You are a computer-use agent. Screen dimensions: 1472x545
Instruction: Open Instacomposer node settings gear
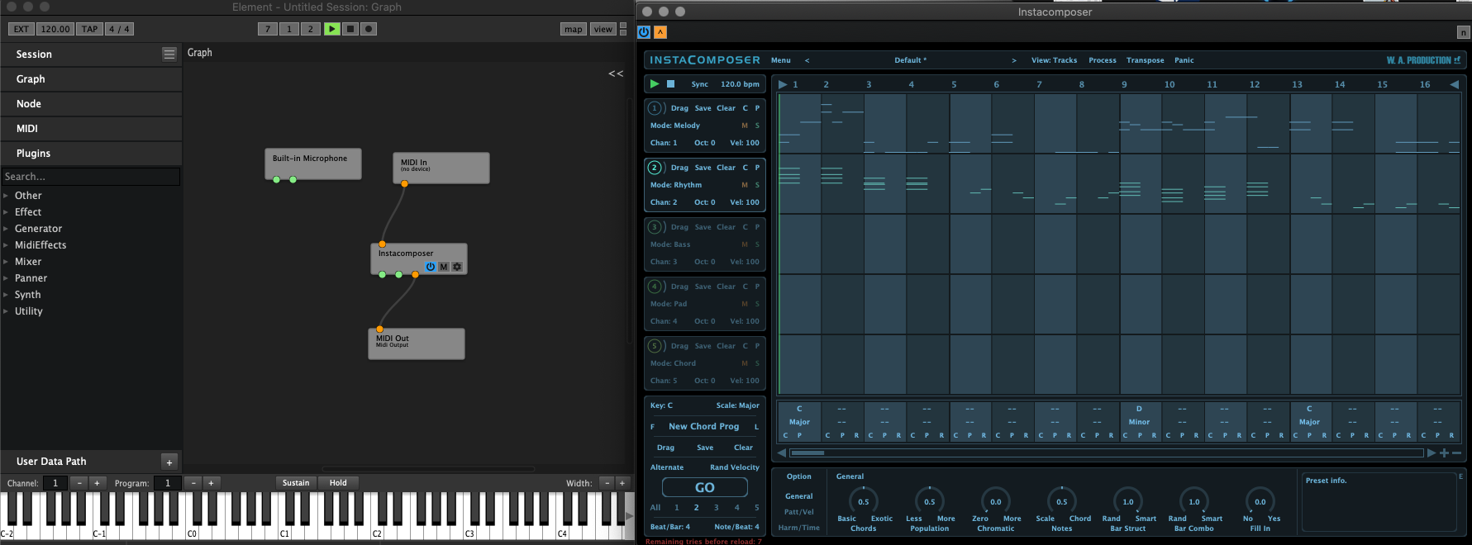coord(457,267)
